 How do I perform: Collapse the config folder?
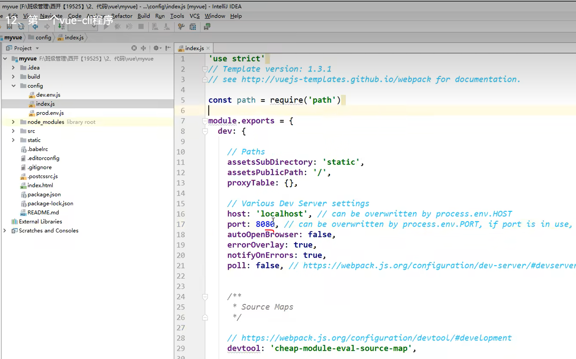point(13,86)
